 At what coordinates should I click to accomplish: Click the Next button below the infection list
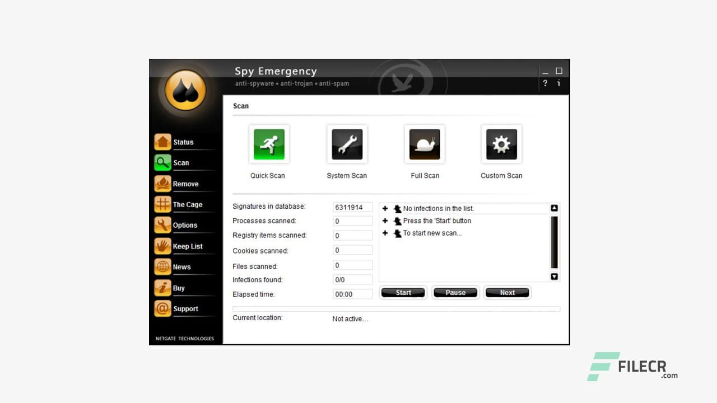507,292
